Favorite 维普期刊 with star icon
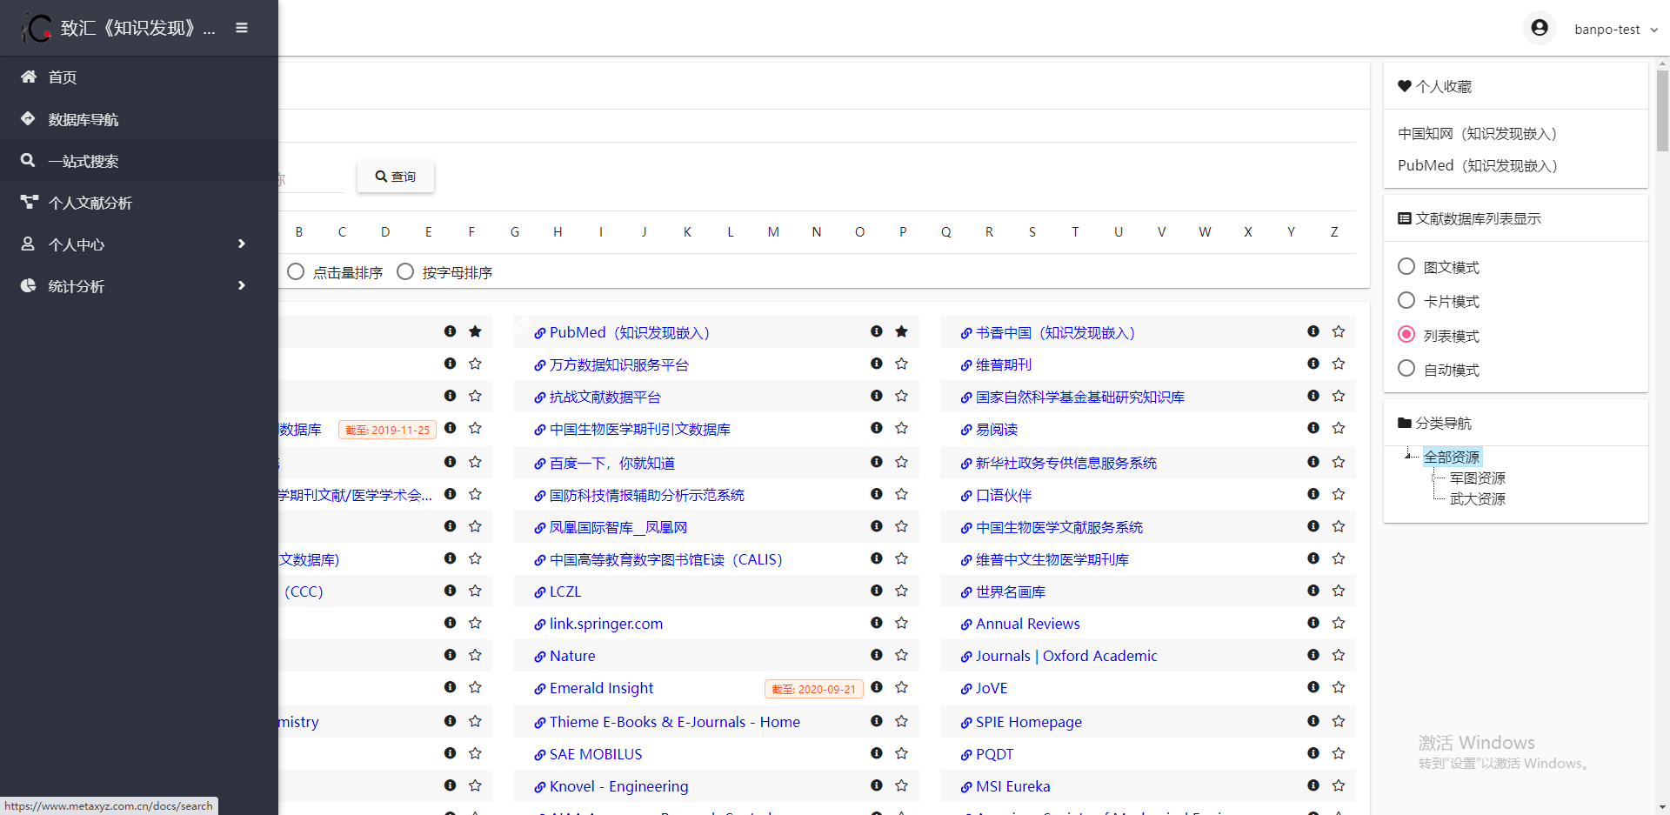 coord(1339,364)
